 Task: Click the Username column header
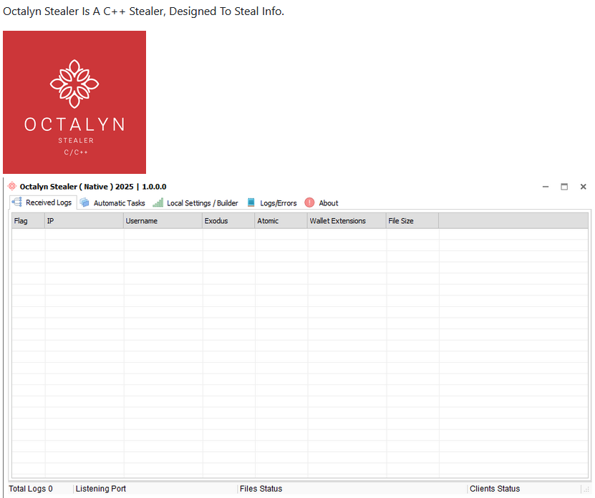[x=163, y=221]
